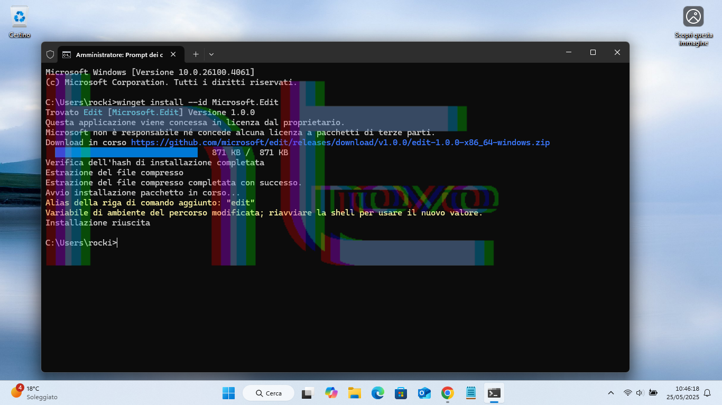This screenshot has height=405, width=722.
Task: Click the Trovato Edit [Microsoft.Edit] line
Action: [x=150, y=112]
